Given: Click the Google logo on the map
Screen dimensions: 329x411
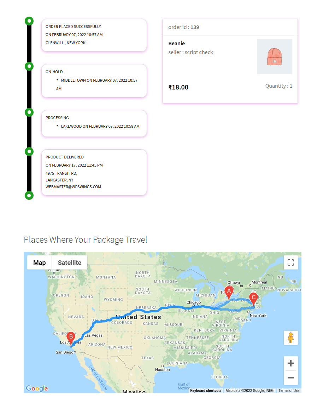Looking at the screenshot, I should 37,388.
